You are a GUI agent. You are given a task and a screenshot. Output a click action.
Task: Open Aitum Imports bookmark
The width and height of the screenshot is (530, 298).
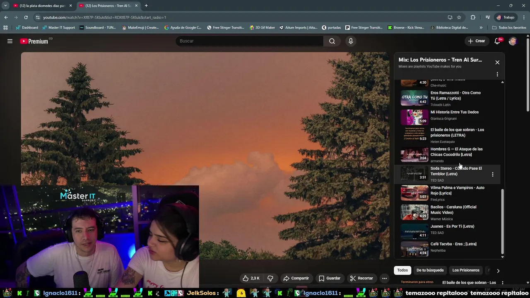point(298,28)
